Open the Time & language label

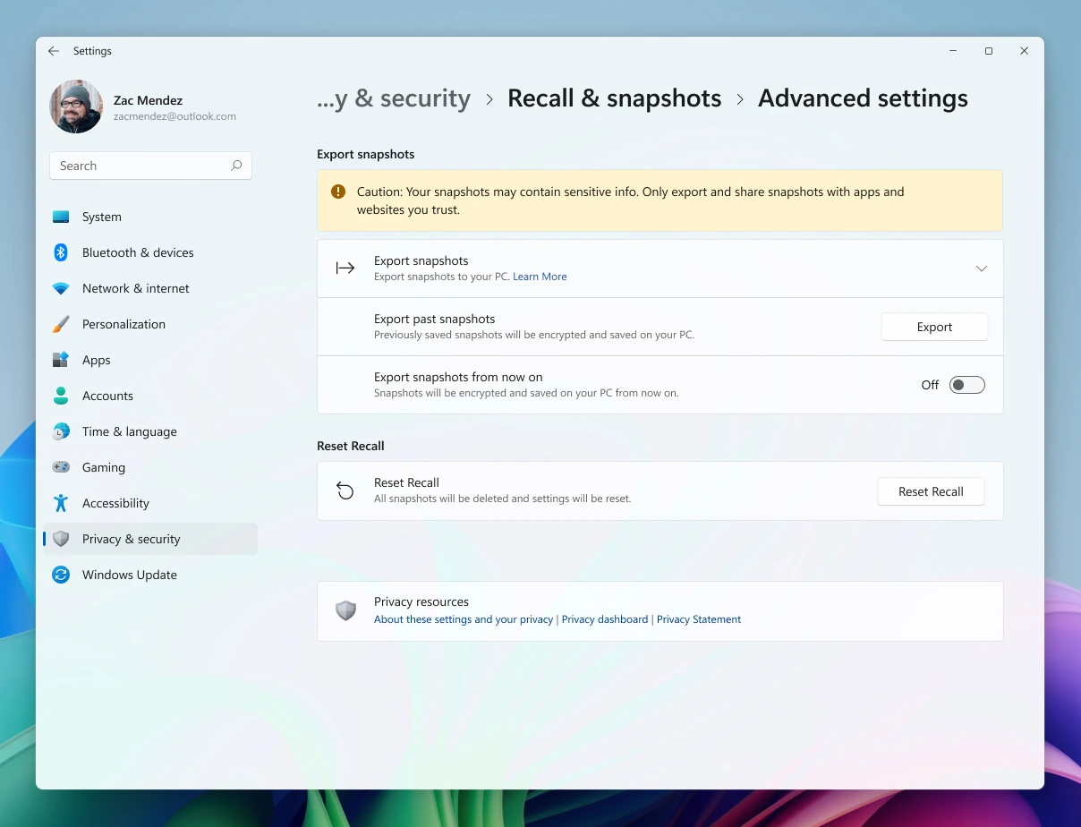coord(130,431)
